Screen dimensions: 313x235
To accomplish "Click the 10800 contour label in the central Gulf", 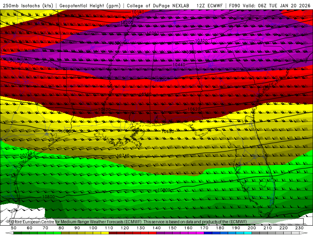I will click(164, 190).
